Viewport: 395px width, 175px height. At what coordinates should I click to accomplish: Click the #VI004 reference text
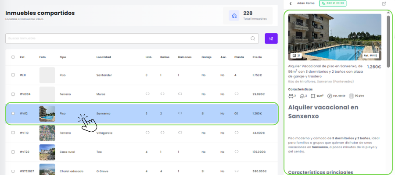coord(25,94)
